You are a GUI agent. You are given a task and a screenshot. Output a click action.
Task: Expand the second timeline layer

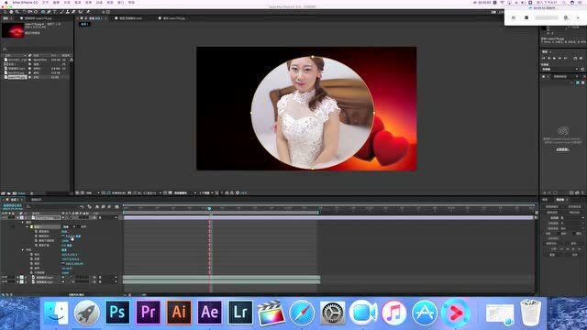(x=17, y=277)
